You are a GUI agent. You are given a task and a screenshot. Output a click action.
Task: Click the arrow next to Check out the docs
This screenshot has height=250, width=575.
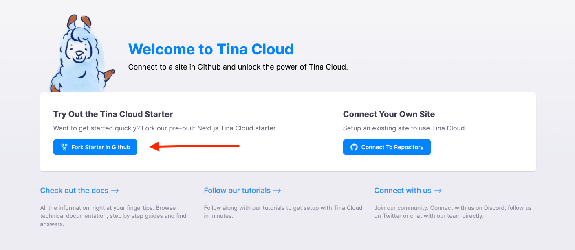115,191
